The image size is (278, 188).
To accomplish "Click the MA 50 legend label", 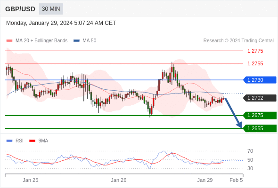I will tap(90, 41).
